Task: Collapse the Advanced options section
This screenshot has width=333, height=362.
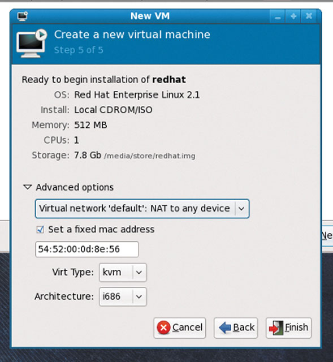Action: tap(28, 187)
